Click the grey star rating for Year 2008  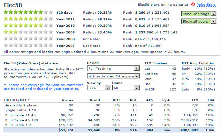click(x=28, y=39)
